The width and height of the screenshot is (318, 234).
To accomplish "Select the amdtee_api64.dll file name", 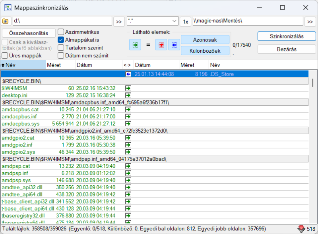I will (22, 194).
